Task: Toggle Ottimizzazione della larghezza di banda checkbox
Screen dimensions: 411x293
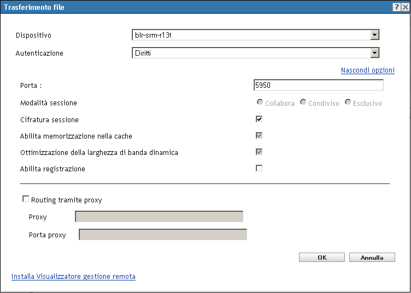Action: (x=259, y=152)
